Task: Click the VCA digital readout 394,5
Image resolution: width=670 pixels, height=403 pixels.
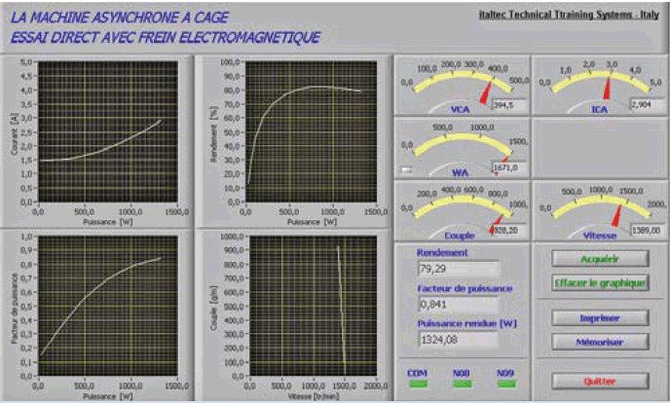Action: point(509,105)
